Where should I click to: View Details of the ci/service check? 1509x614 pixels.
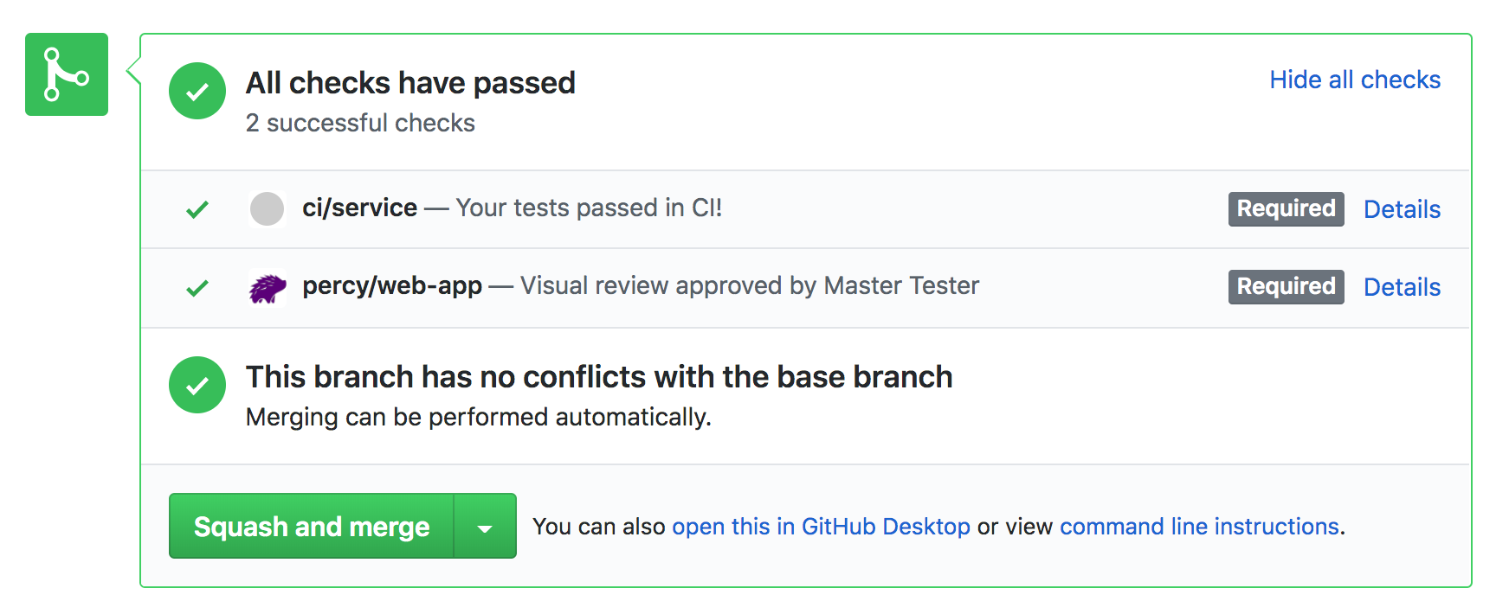[x=1401, y=208]
